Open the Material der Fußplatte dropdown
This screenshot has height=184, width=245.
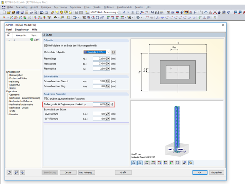point(108,52)
